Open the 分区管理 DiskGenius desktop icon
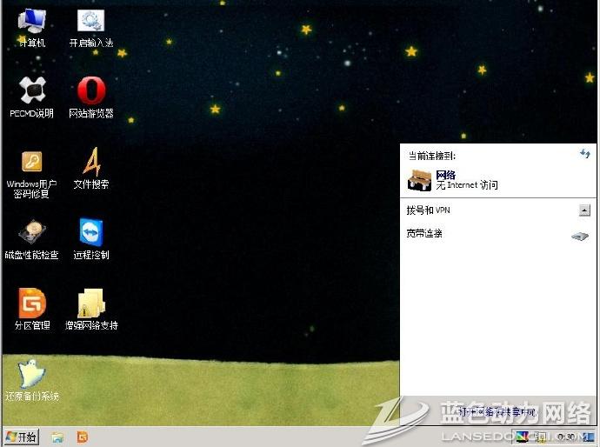Image resolution: width=600 pixels, height=447 pixels. [x=32, y=310]
